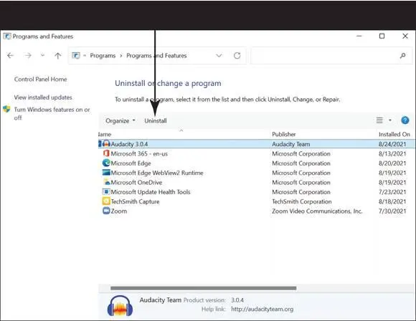Click Microsoft Corporation in the Microsoft 365 row

(x=301, y=154)
